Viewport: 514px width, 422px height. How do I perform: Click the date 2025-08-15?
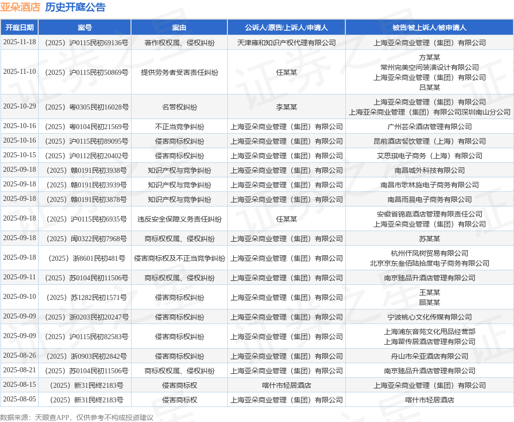coord(20,384)
